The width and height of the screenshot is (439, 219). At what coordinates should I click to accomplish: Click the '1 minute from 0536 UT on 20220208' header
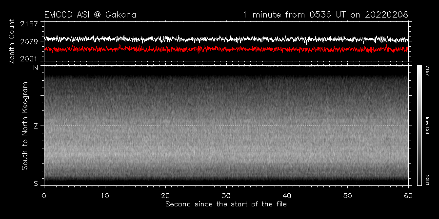pos(325,15)
